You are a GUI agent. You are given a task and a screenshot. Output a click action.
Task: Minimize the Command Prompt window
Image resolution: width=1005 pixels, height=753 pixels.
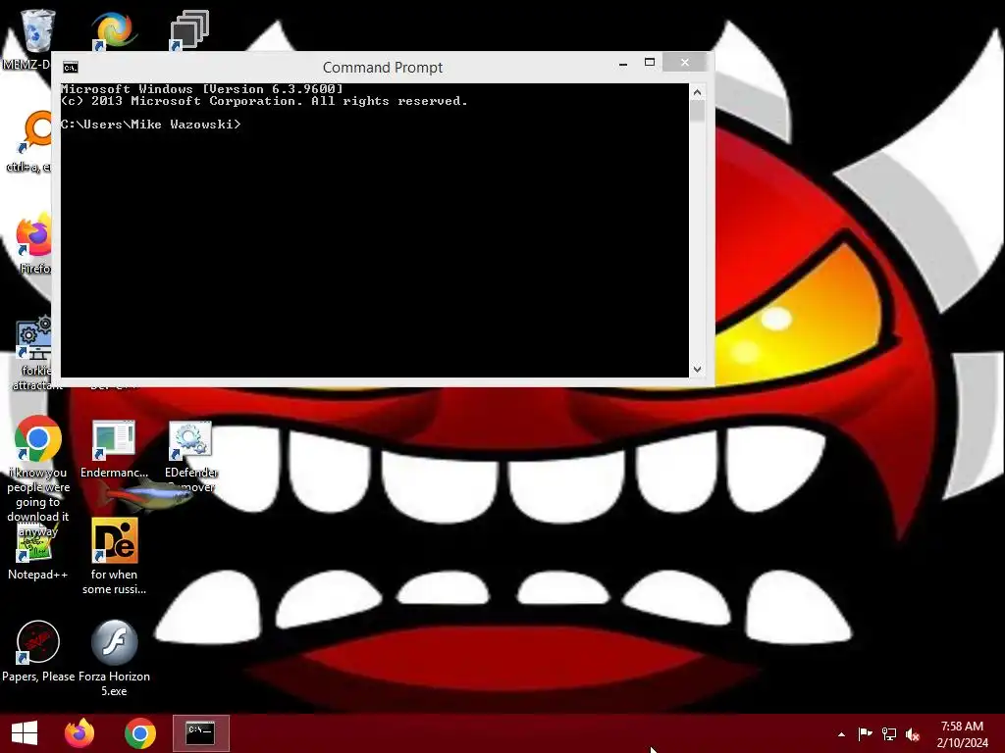623,63
